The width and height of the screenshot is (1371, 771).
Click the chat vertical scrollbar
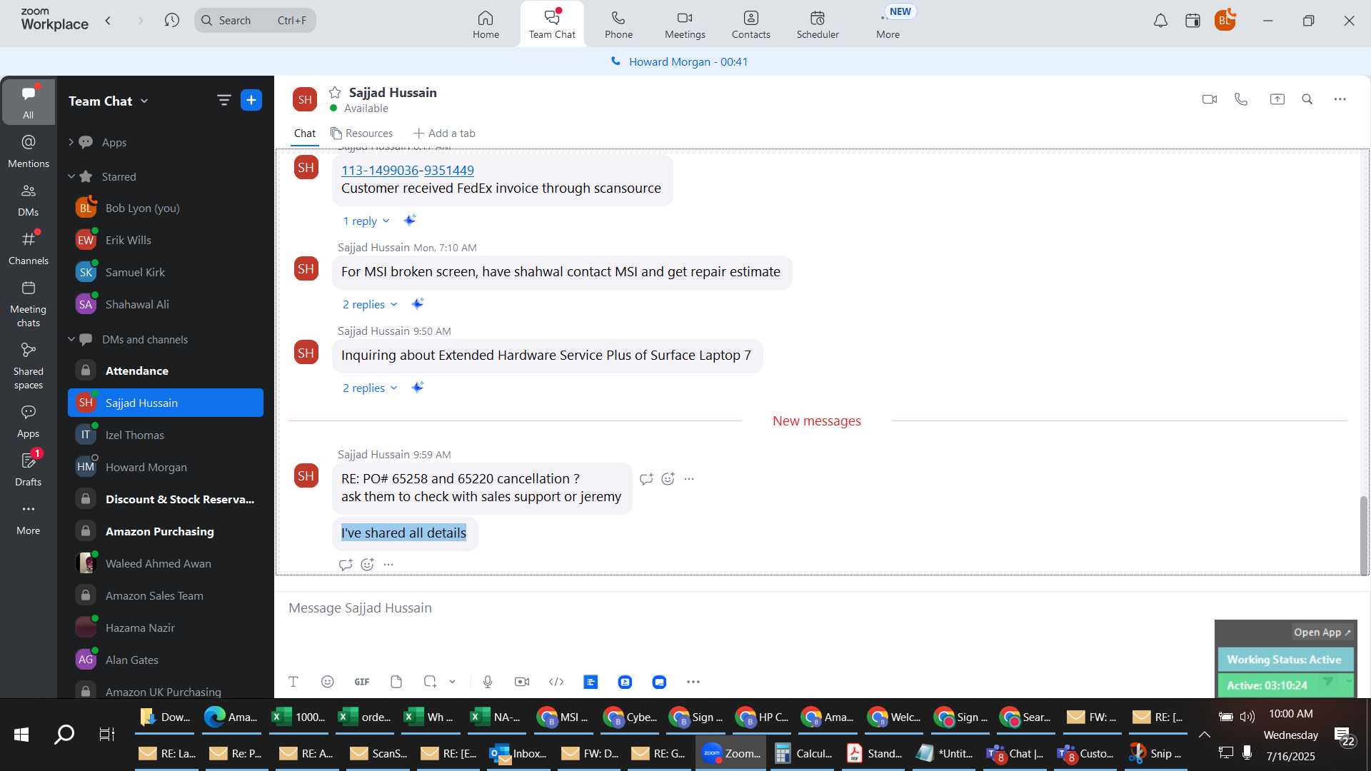pos(1364,535)
